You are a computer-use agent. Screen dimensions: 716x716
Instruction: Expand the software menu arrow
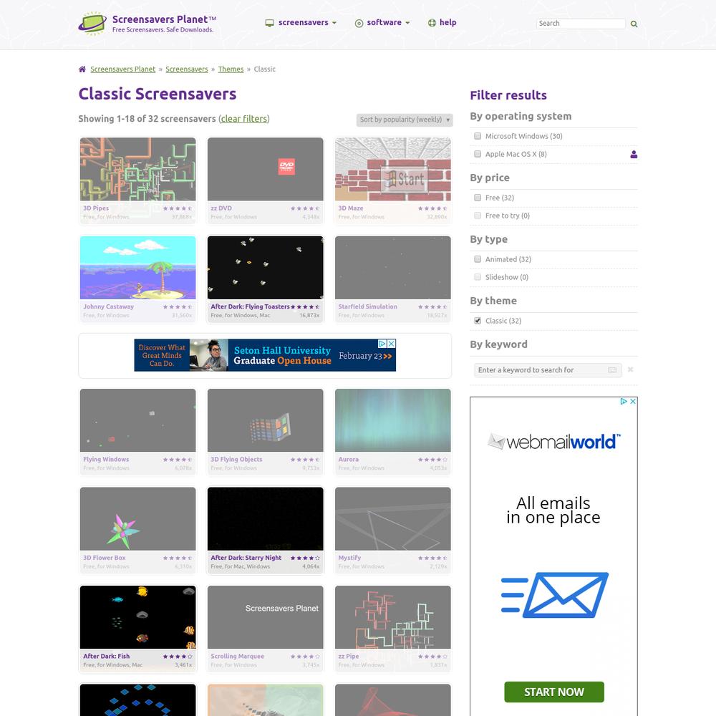407,23
